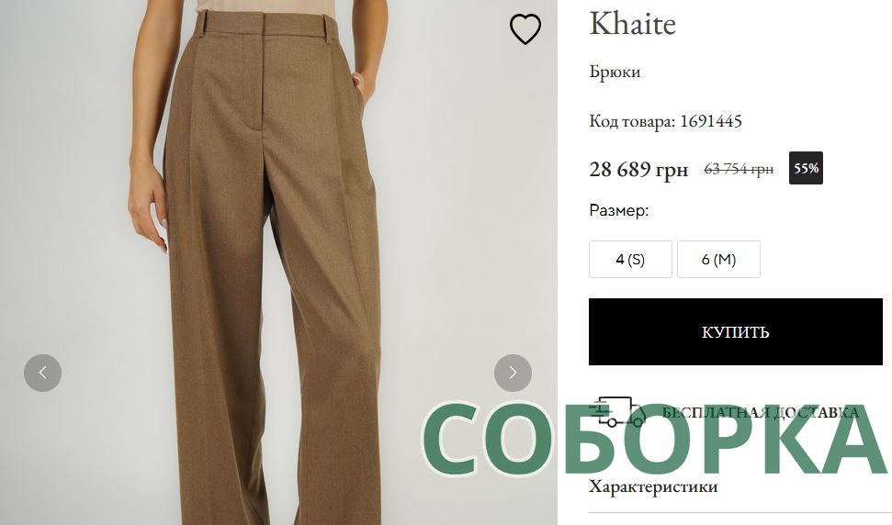Click the 55% discount badge
The height and width of the screenshot is (525, 892).
point(806,168)
